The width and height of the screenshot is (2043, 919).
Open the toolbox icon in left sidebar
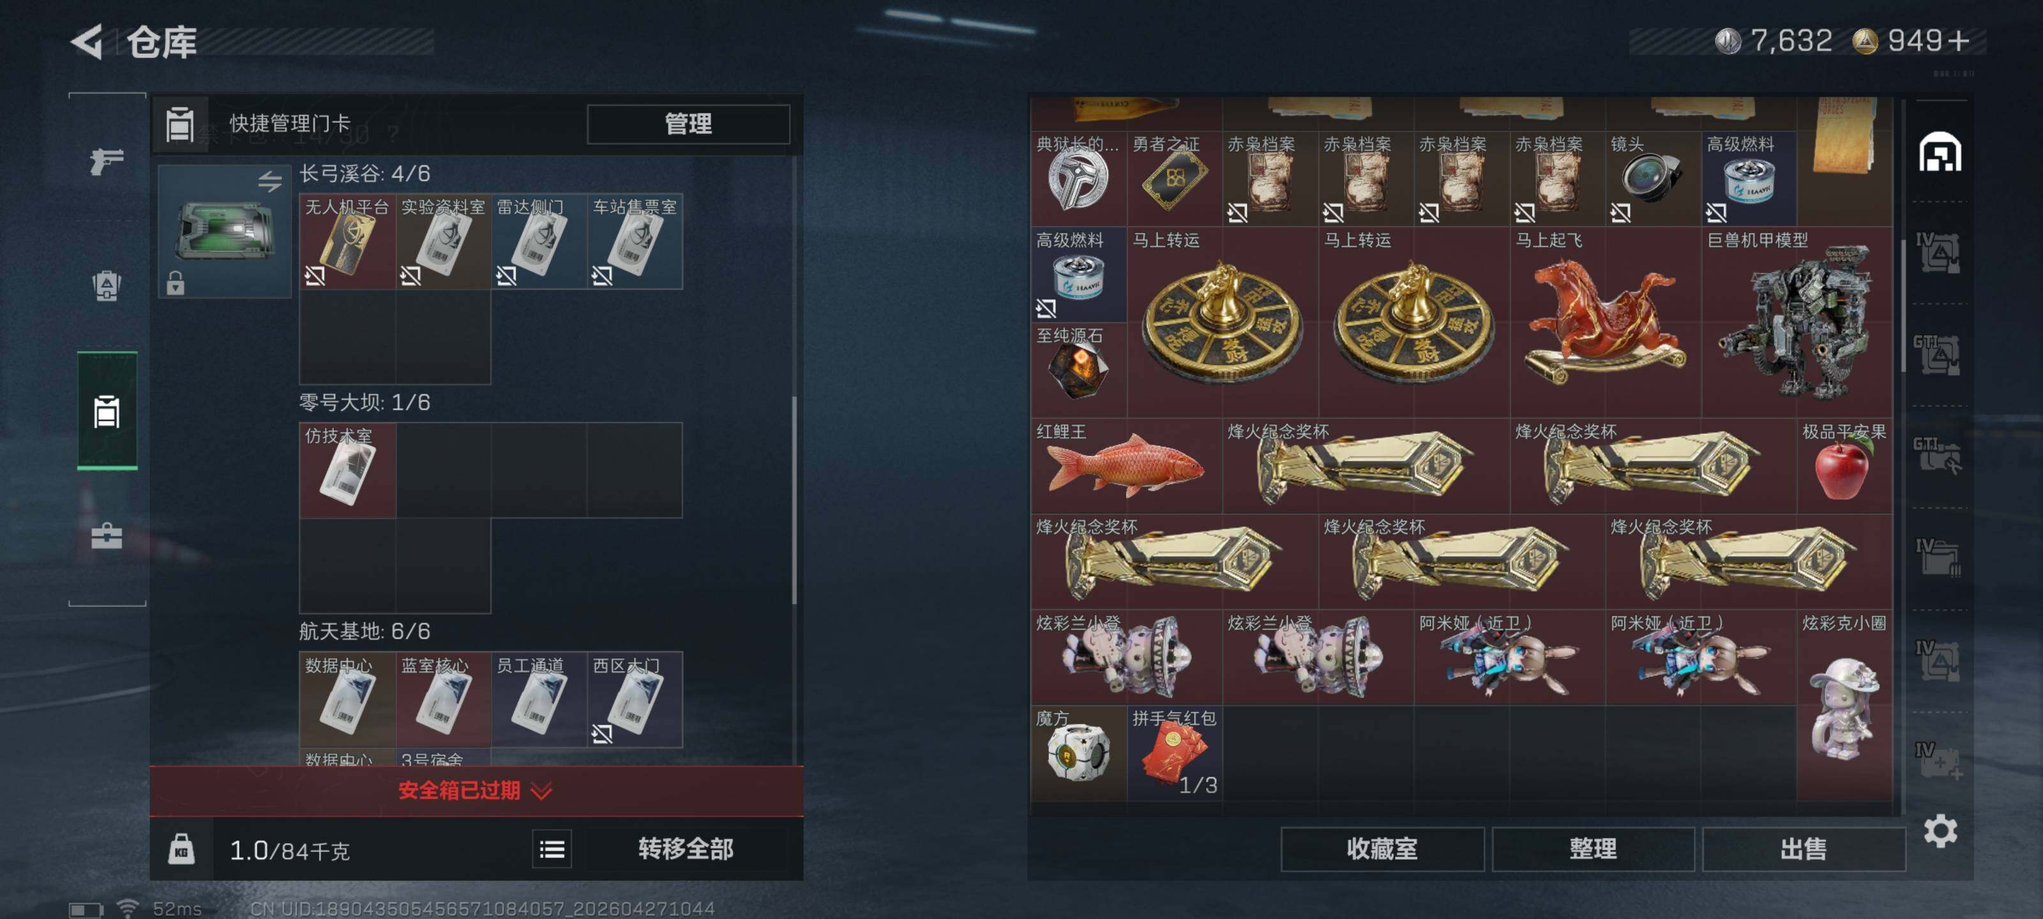coord(106,536)
